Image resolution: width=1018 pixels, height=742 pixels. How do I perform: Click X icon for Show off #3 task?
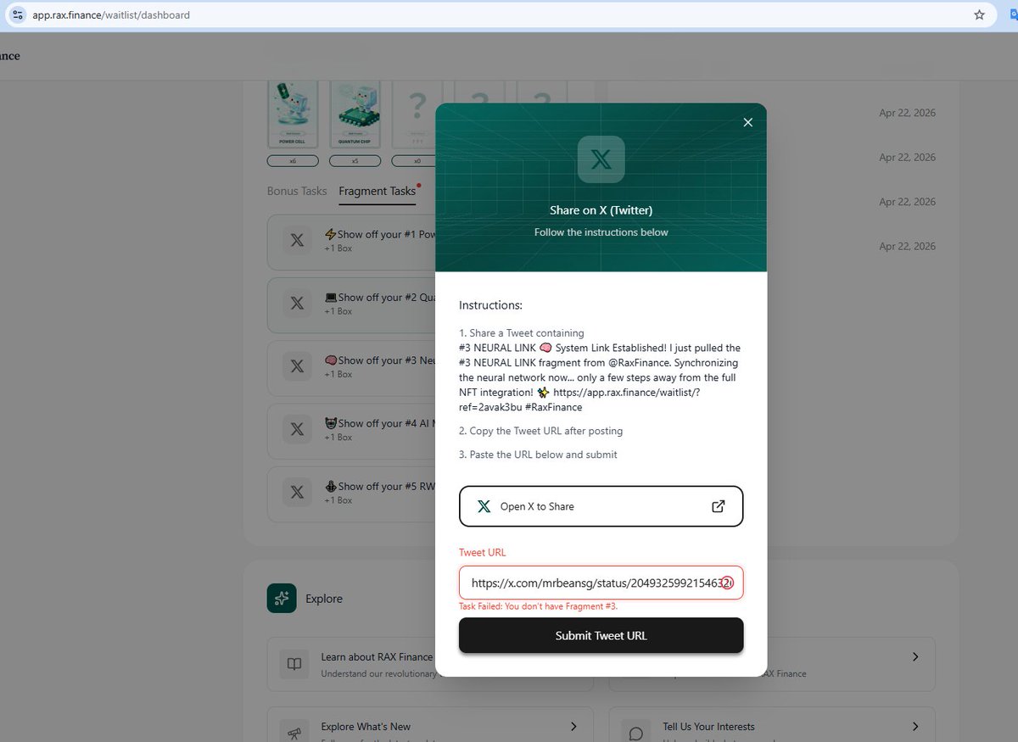[297, 367]
